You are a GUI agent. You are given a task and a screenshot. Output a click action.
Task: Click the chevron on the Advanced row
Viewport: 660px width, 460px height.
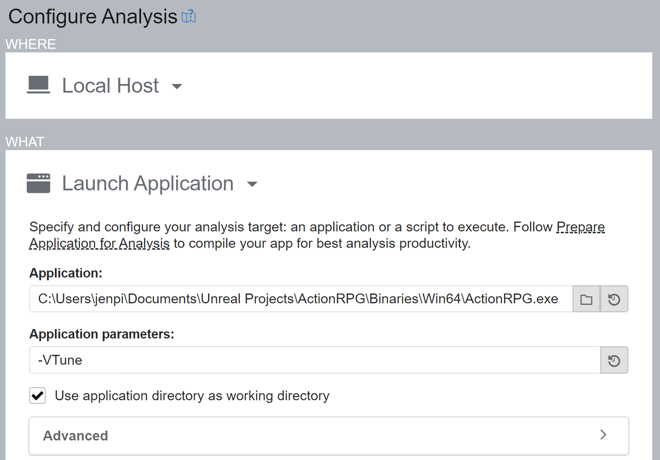[x=603, y=435]
